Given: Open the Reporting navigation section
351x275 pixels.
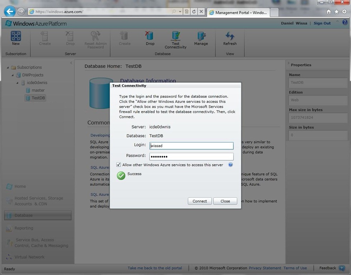Looking at the screenshot, I should point(19,228).
